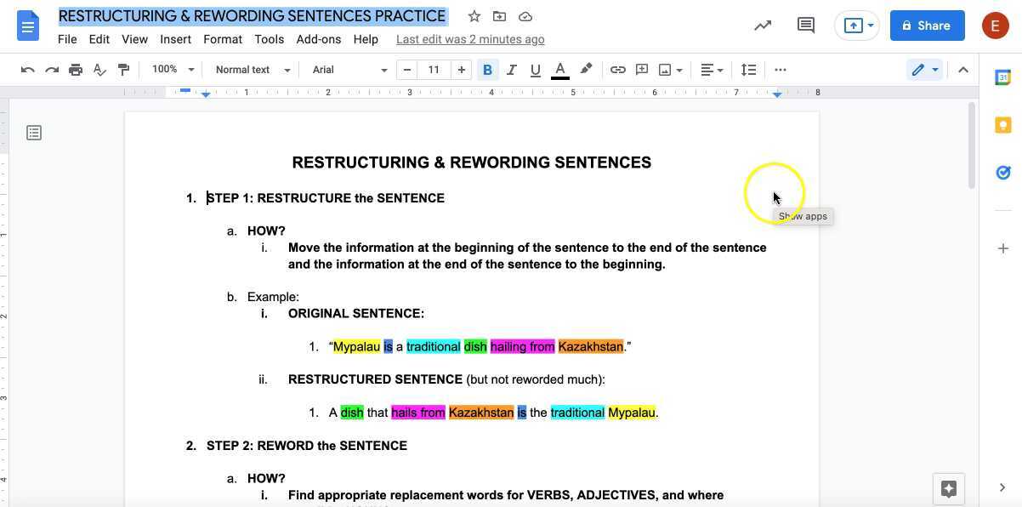Viewport: 1022px width, 507px height.
Task: Open Google Calendar from the side panel
Action: coord(1003,77)
